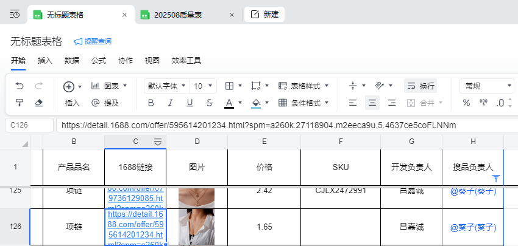Open the table style (表格样式) dropdown
The width and height of the screenshot is (518, 246).
coord(303,86)
